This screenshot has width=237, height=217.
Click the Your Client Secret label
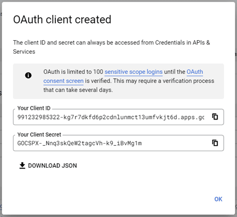click(x=39, y=135)
